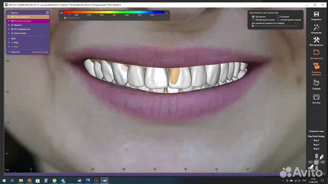Select the Ретрузия radio button
This screenshot has height=184, width=328.
[x=278, y=17]
